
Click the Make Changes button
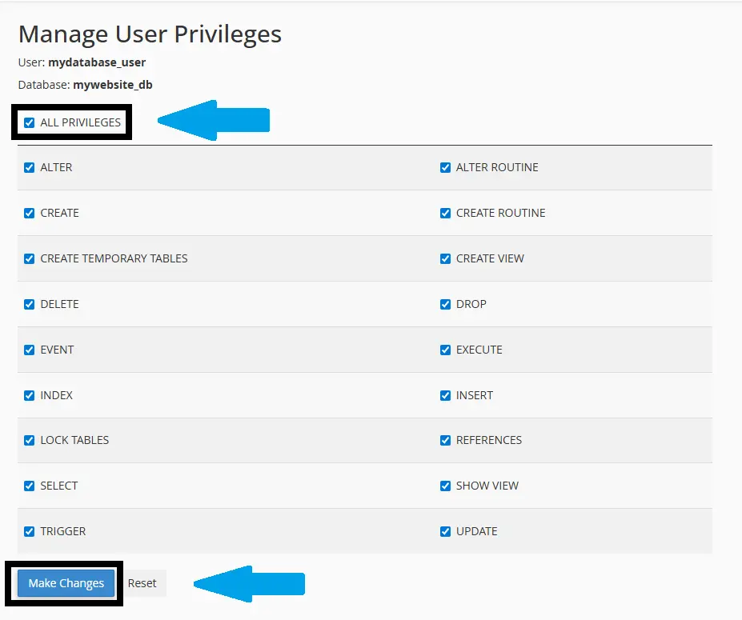(x=66, y=583)
